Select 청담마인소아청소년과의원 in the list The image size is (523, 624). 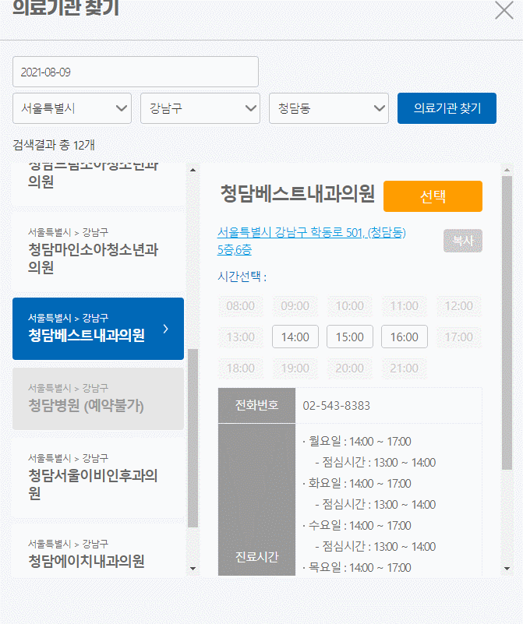pyautogui.click(x=98, y=251)
